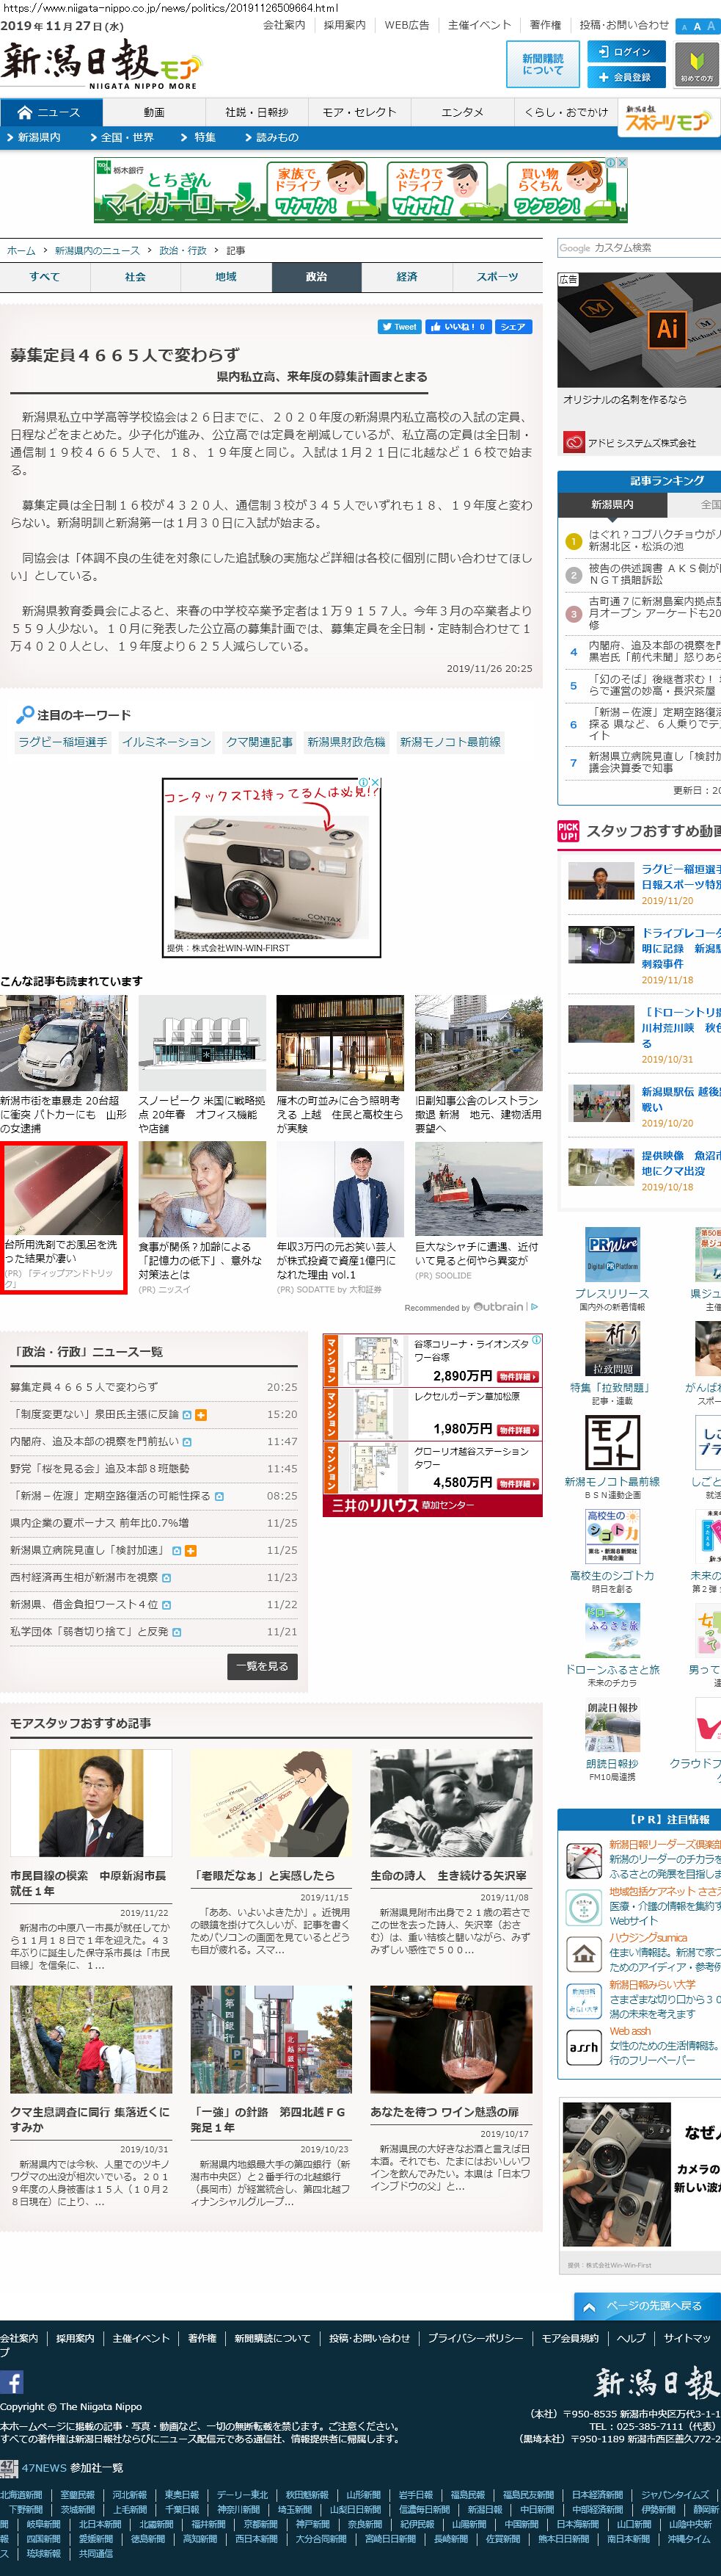Click the 一覧を見る button under the news list
The height and width of the screenshot is (2576, 721).
(x=262, y=1666)
